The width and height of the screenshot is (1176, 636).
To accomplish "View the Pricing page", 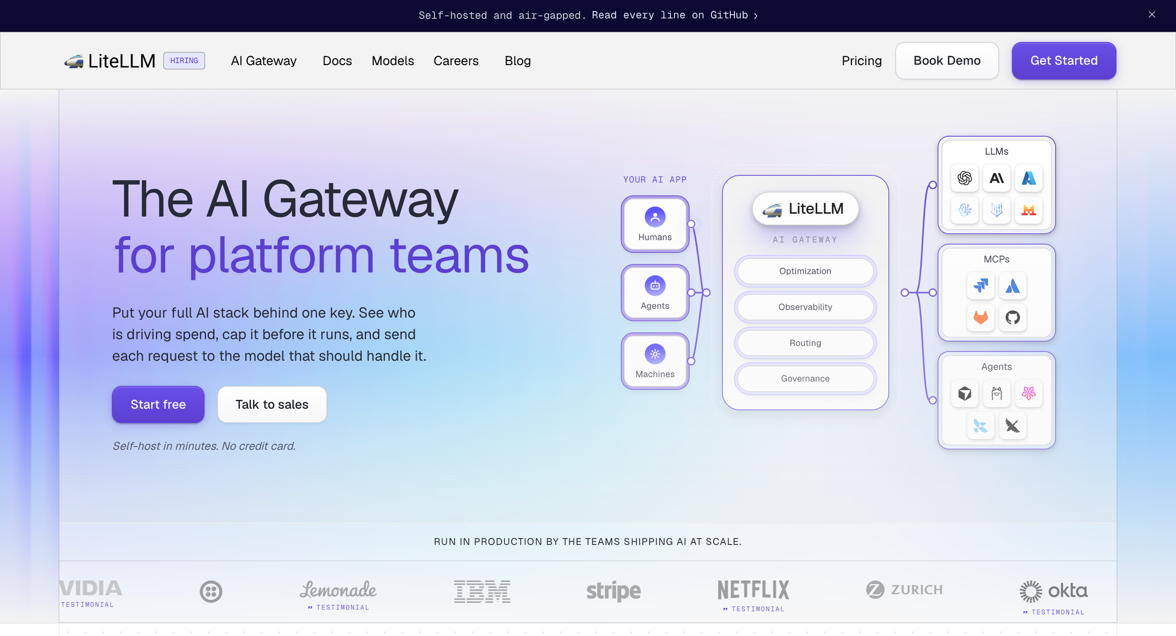I will tap(861, 60).
